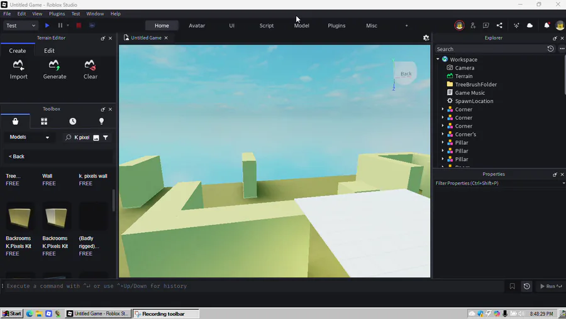Open the Assistant sparkle icon
The width and height of the screenshot is (566, 319).
[516, 26]
